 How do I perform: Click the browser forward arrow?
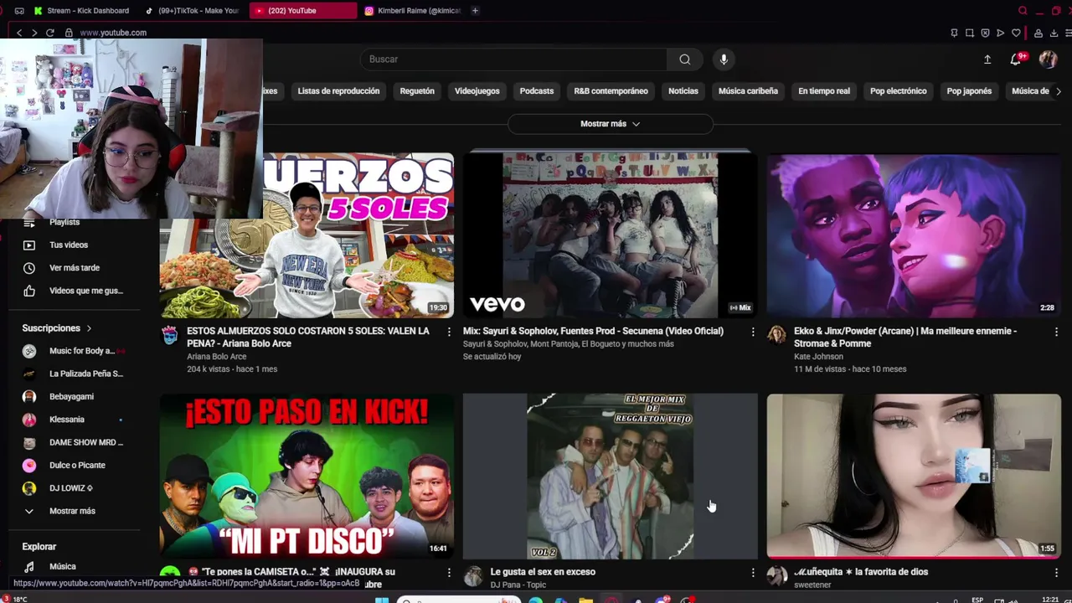[x=34, y=33]
